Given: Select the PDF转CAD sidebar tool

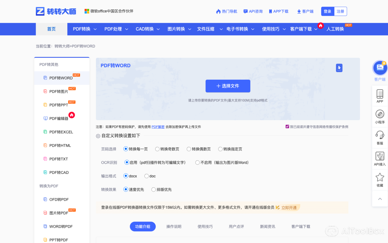Looking at the screenshot, I should click(59, 172).
